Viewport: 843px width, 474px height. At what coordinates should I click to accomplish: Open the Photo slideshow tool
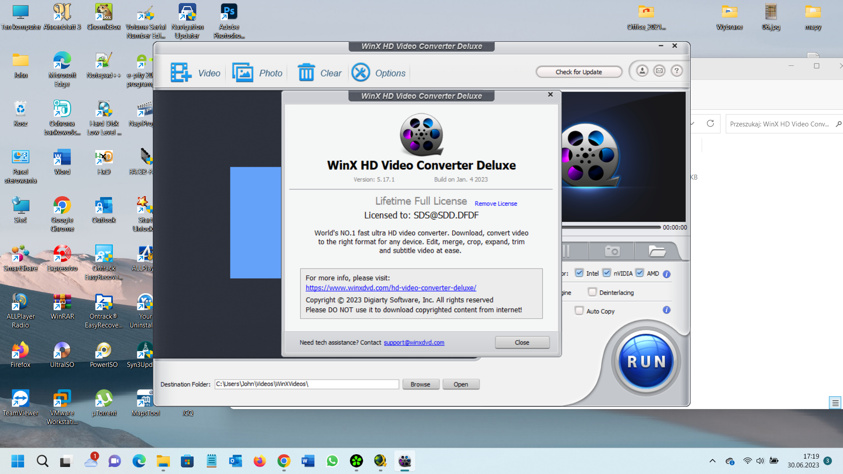(x=257, y=73)
